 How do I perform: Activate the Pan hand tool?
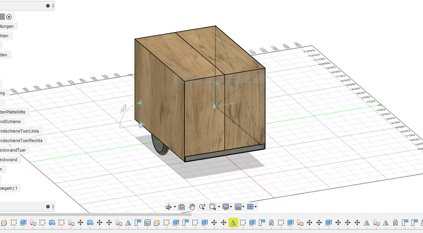192,207
